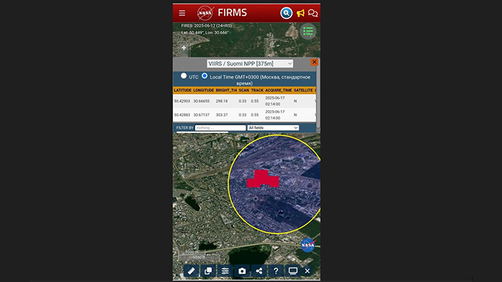Open the hamburger menu in FIRMS header
This screenshot has height=282, width=502.
tap(182, 13)
